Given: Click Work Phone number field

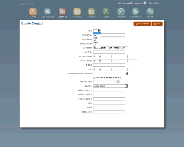Looking at the screenshot, I should pos(119,61).
